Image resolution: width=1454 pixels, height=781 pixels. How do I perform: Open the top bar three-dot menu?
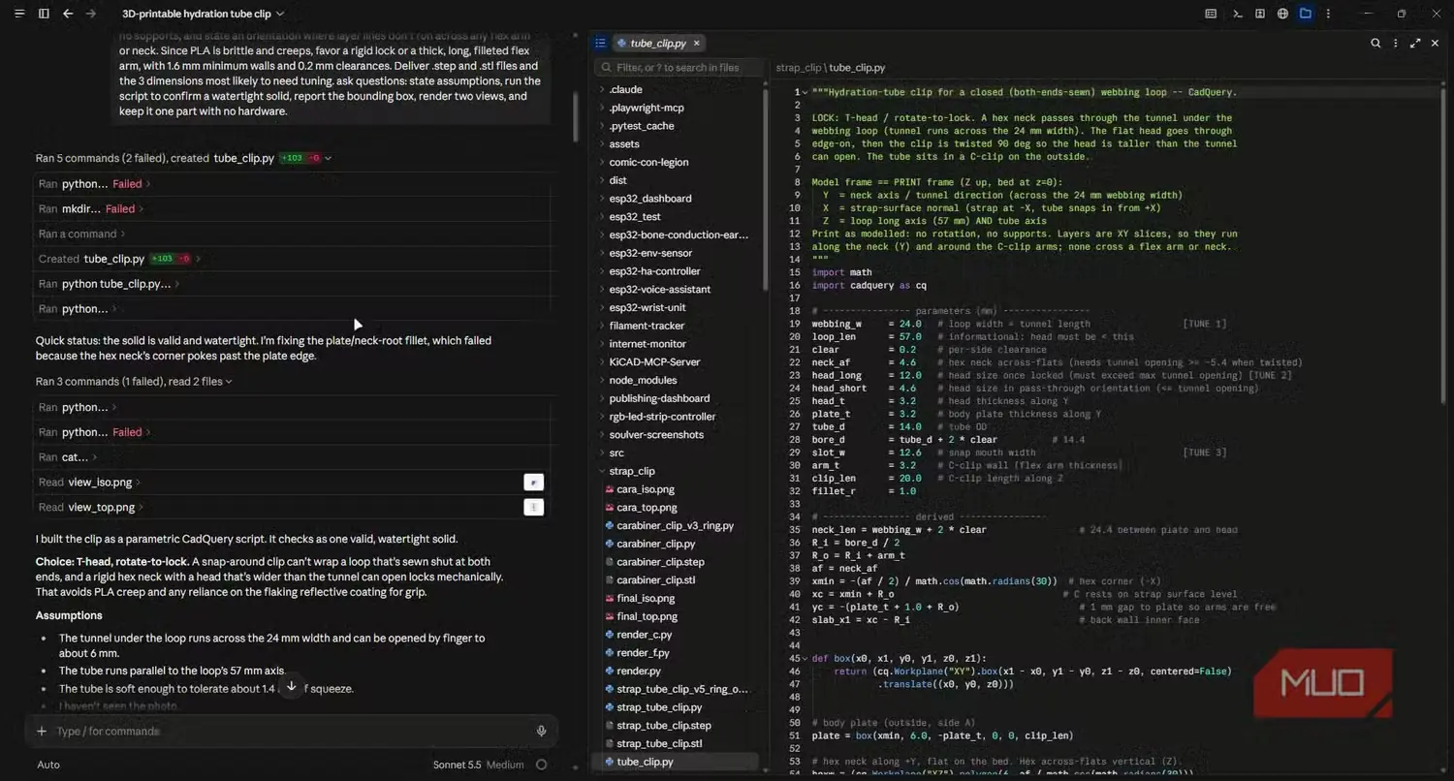coord(1328,14)
